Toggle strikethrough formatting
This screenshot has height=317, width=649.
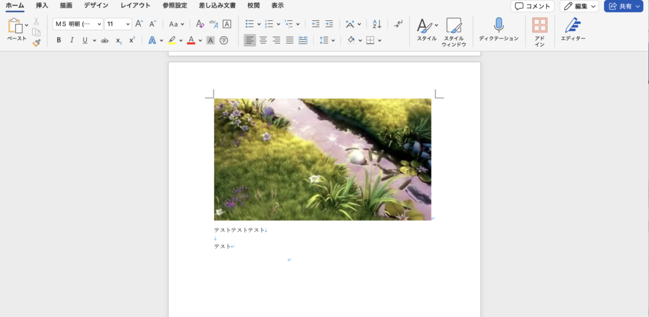click(x=105, y=40)
